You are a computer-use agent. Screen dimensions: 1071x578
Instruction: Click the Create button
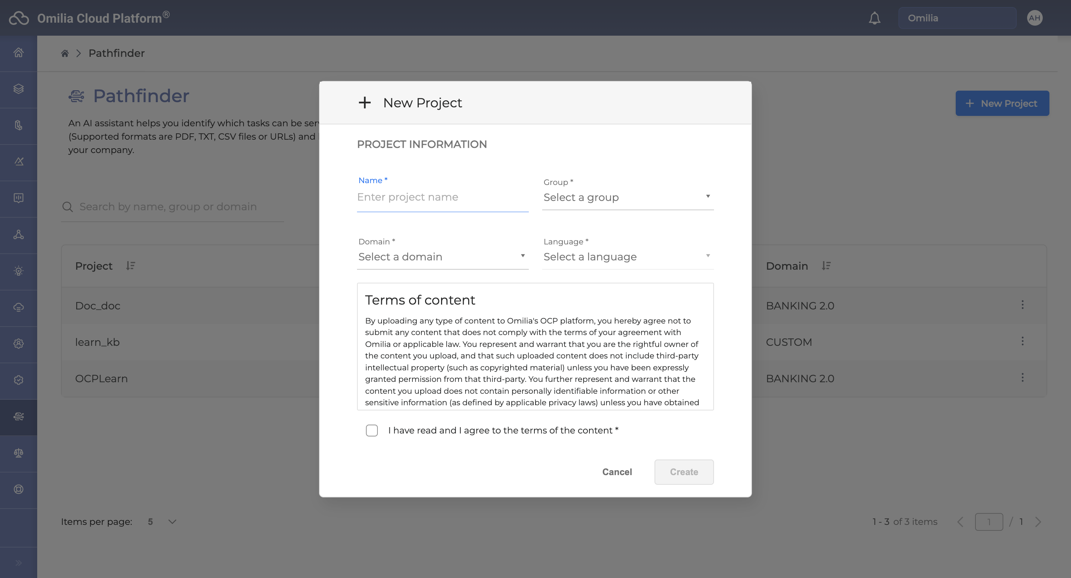[684, 472]
